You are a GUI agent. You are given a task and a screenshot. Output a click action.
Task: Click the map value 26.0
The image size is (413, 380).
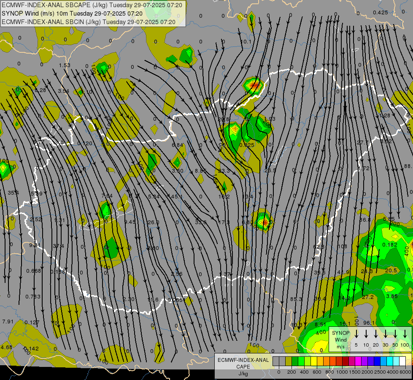(153, 223)
